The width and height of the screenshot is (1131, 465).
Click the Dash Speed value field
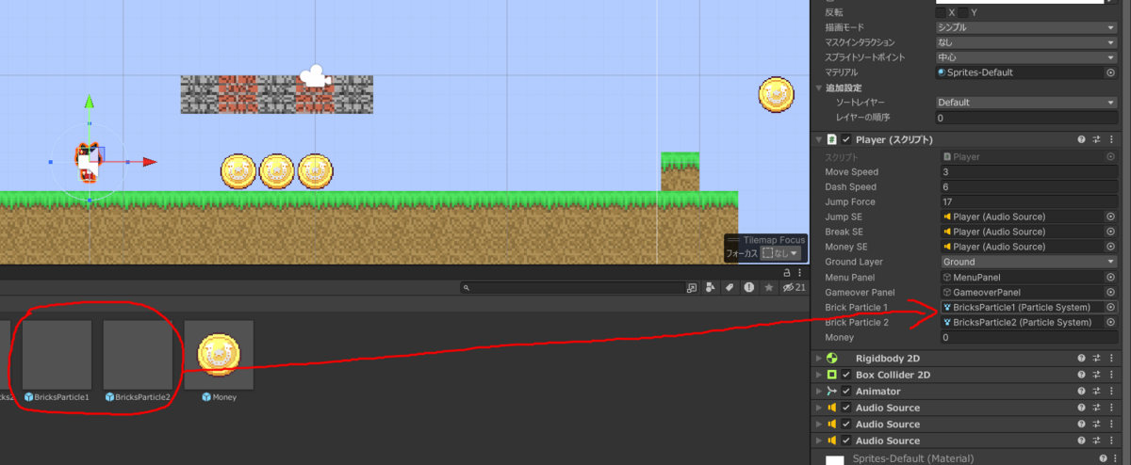1028,186
